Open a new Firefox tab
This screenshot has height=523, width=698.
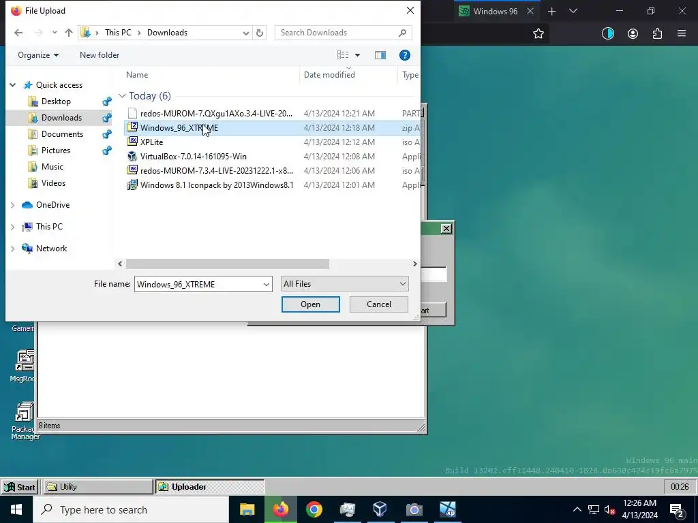pos(552,11)
